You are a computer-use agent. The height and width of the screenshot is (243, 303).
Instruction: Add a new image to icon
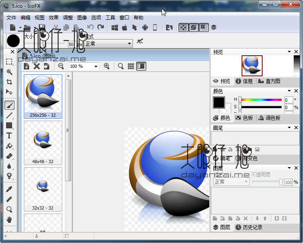pos(27,66)
